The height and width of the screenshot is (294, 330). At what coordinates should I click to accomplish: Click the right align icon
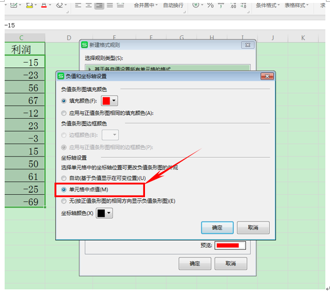[99, 5]
